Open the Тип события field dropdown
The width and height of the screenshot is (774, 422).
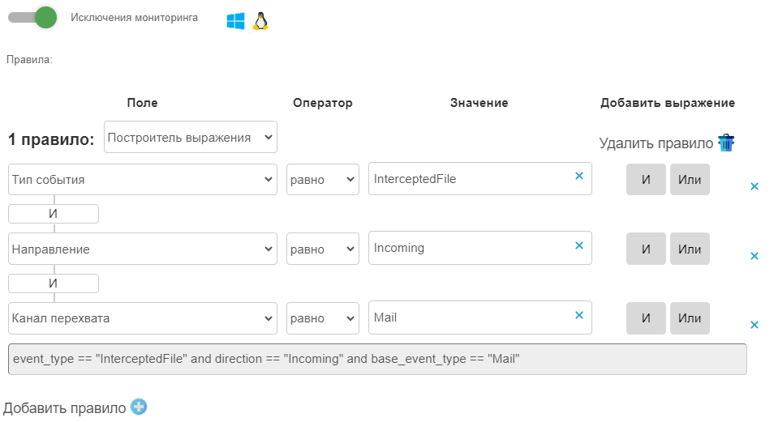click(x=143, y=180)
